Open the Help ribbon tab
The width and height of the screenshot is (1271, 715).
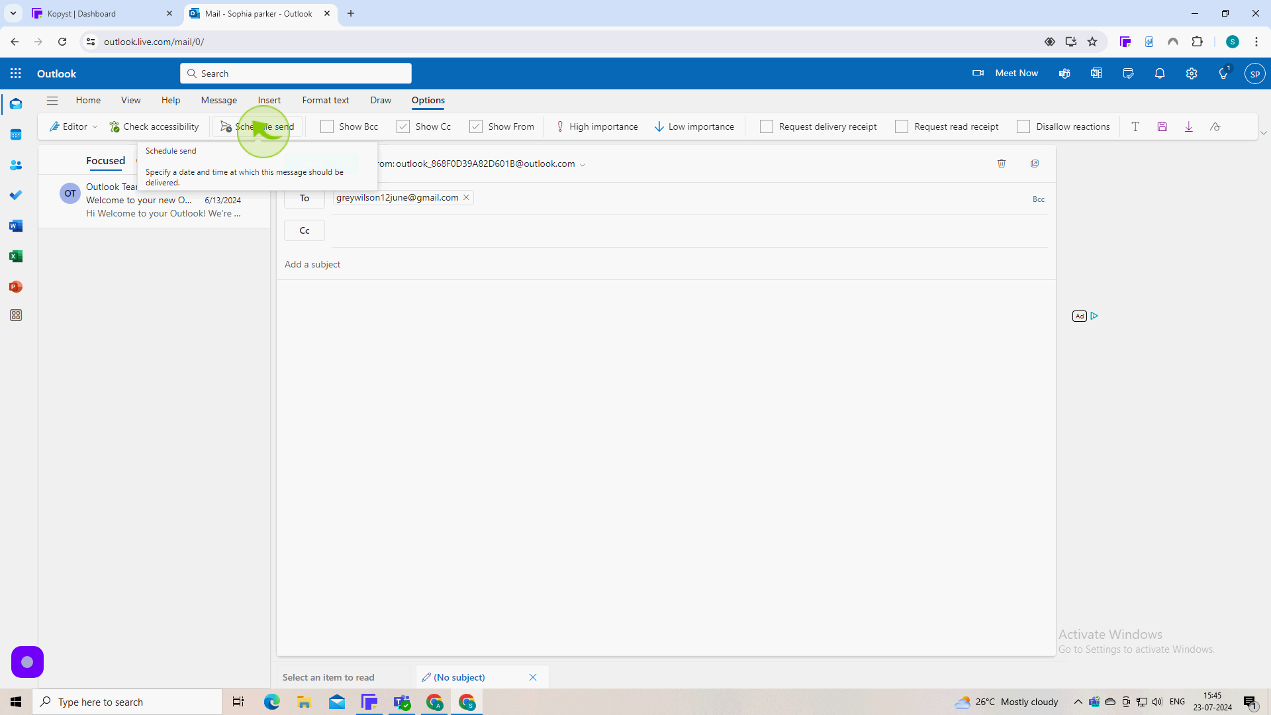(171, 101)
